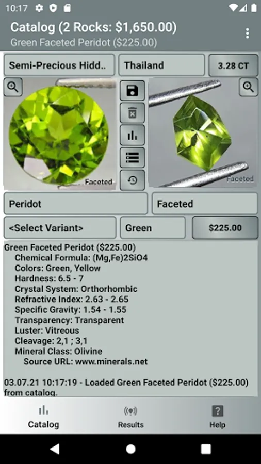Tap the delete trash icon

coord(132,113)
